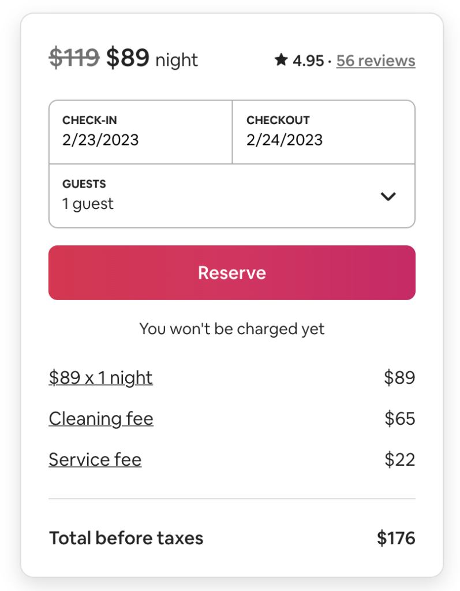Click the Total before taxes label
The height and width of the screenshot is (591, 460).
click(x=126, y=538)
